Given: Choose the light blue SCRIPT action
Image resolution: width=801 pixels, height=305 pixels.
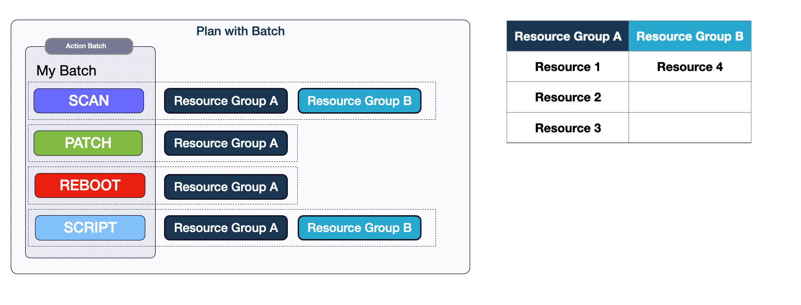Looking at the screenshot, I should point(90,228).
